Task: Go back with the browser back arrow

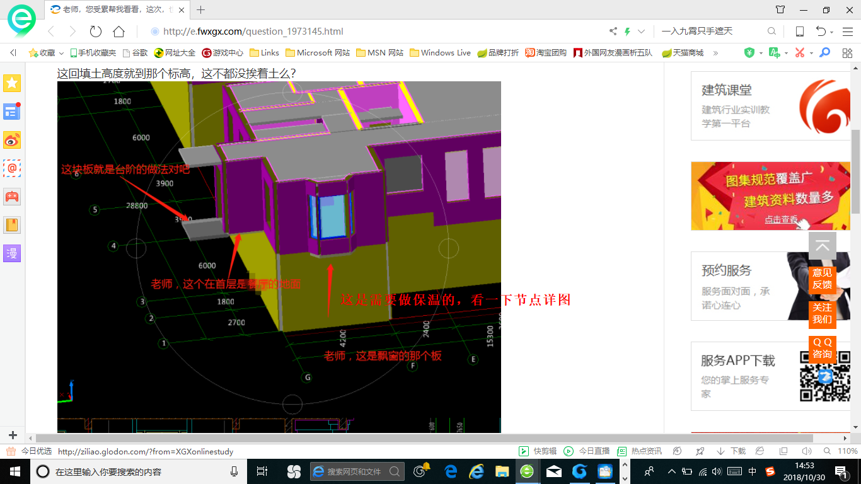Action: tap(51, 32)
